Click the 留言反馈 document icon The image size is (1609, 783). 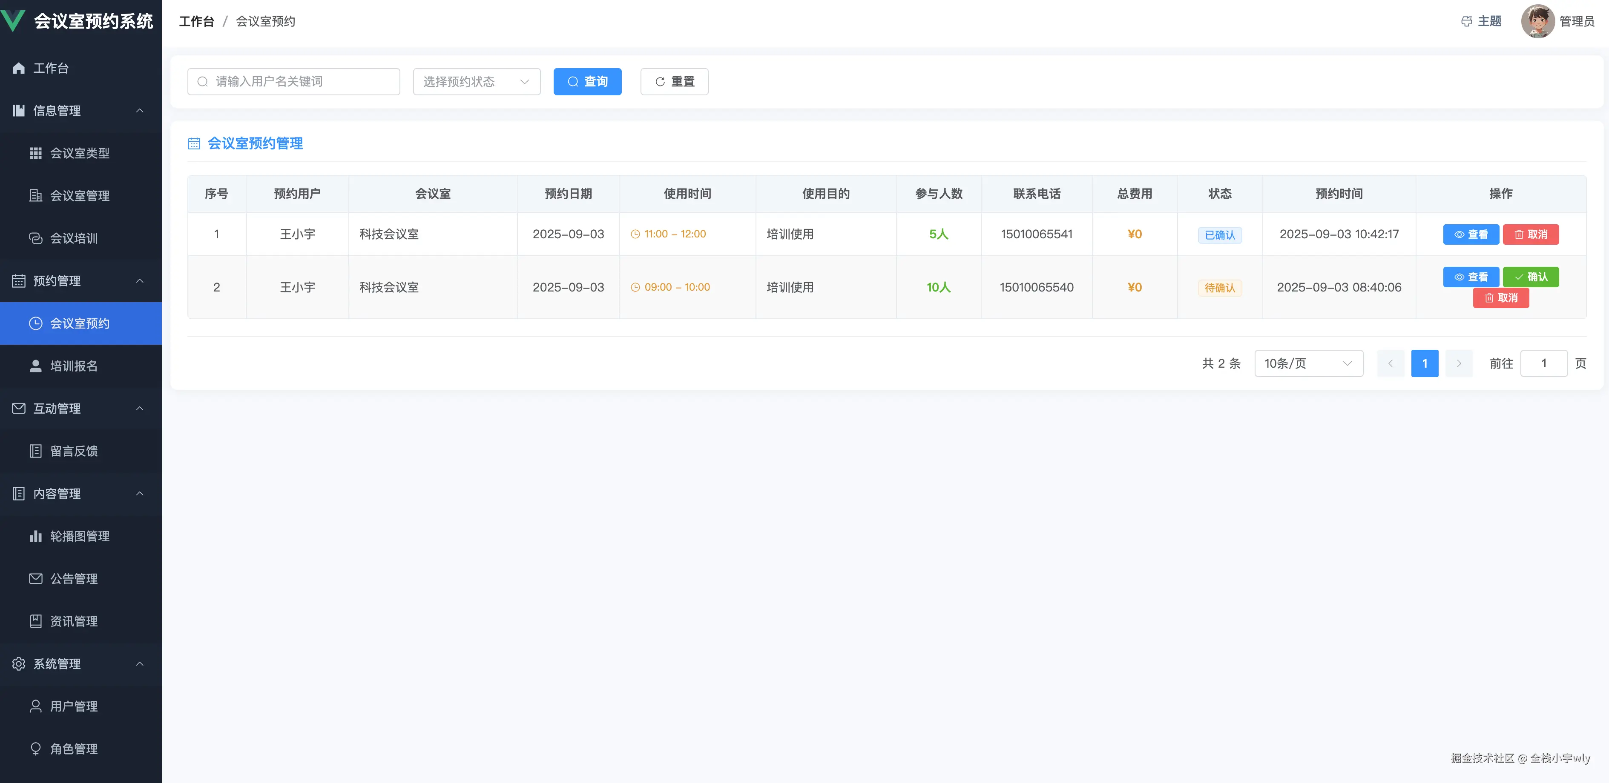(x=36, y=451)
